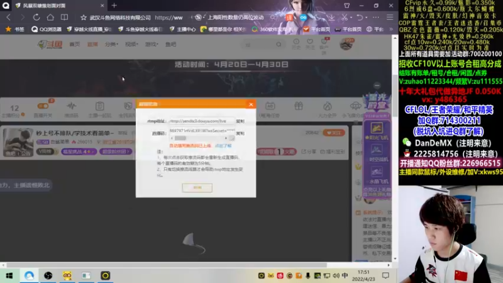The height and width of the screenshot is (283, 503).
Task: Go to the 直播 nav item
Action: point(92,44)
